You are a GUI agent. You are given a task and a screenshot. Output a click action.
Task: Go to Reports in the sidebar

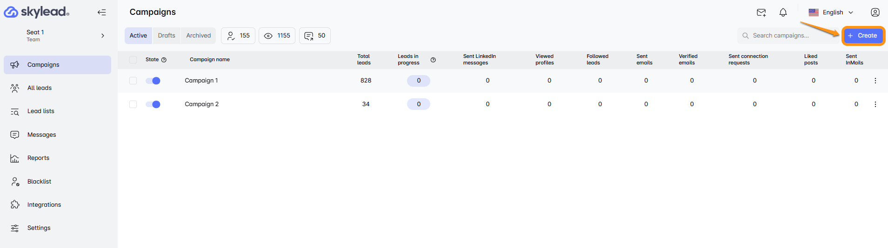pos(38,158)
